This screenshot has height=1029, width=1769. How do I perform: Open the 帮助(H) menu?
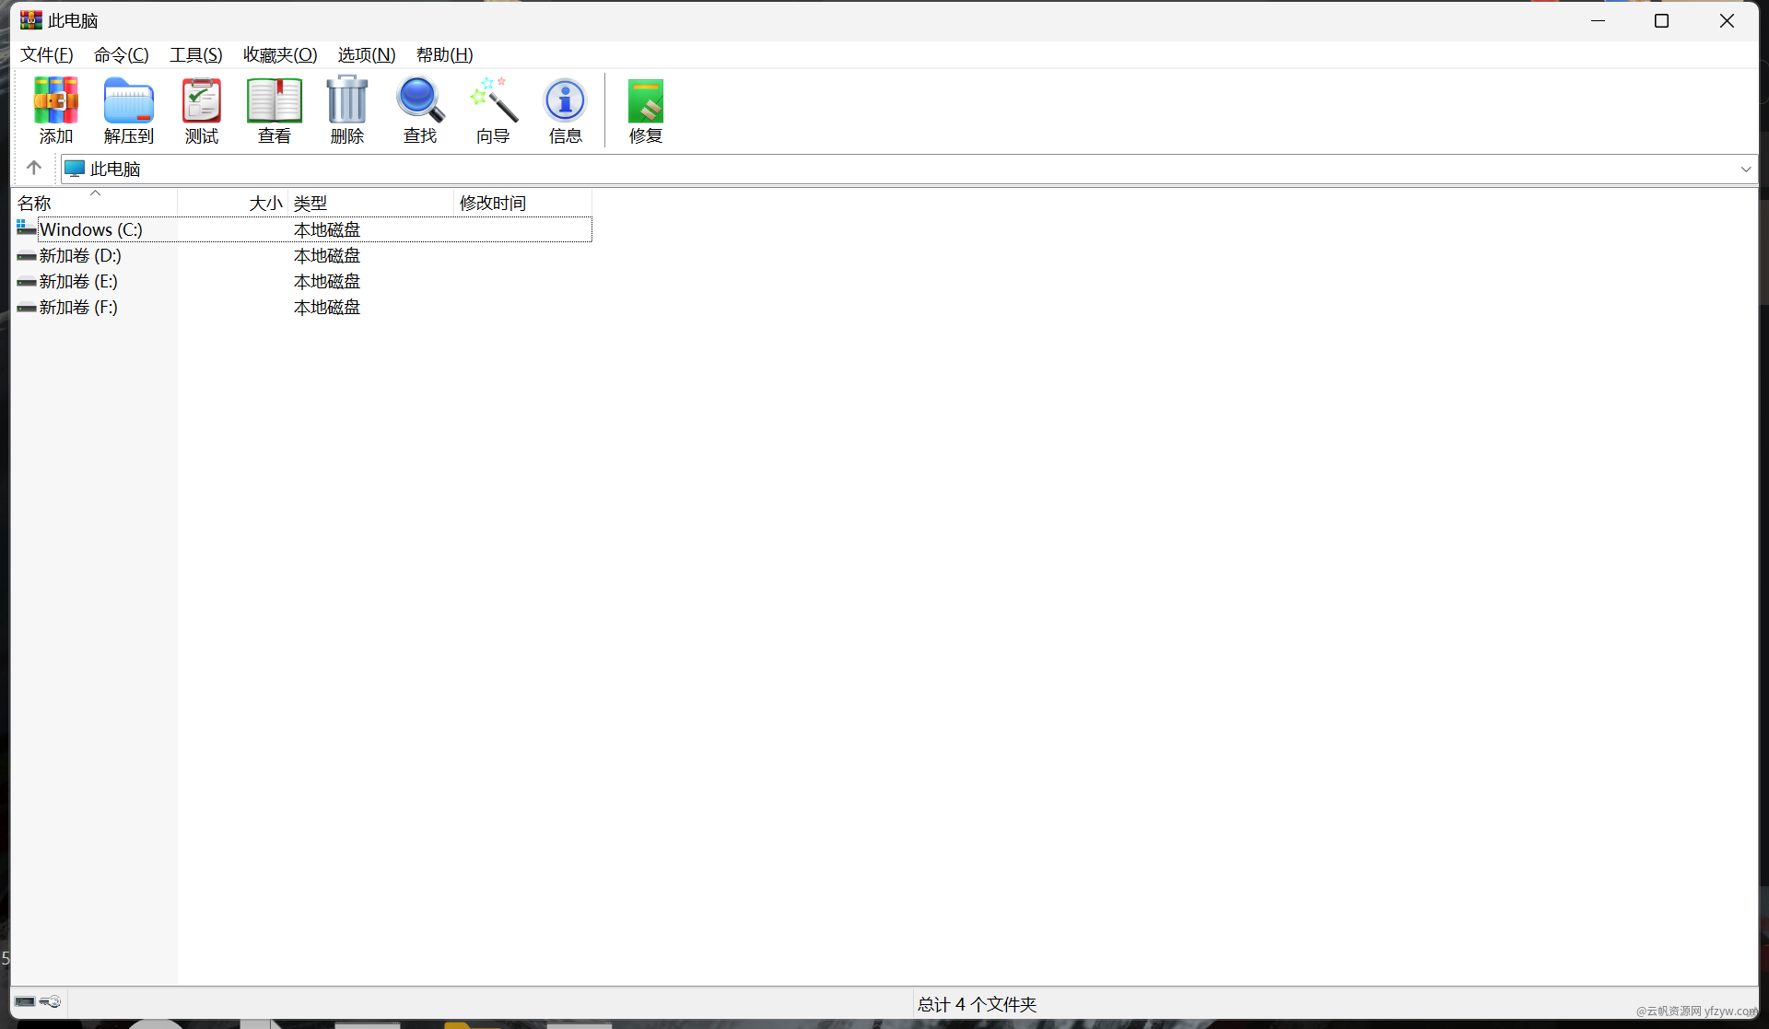[444, 55]
